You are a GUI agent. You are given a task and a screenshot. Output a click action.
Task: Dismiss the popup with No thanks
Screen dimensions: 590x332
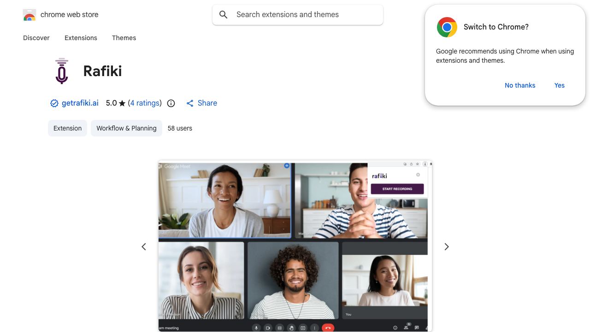[520, 85]
